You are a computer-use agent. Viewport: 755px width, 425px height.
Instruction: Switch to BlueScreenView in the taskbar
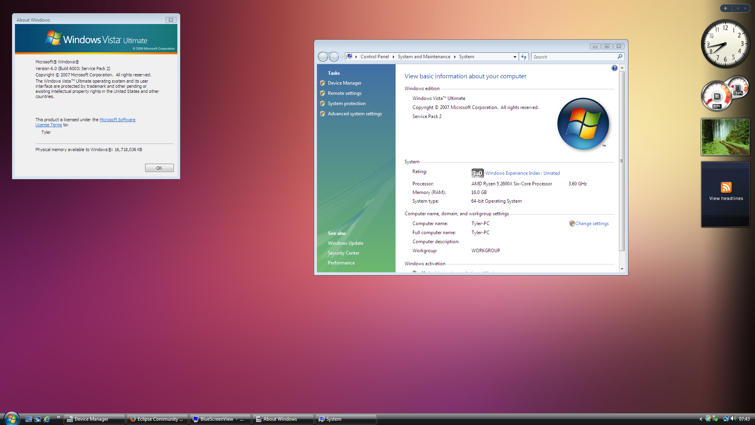click(x=220, y=419)
